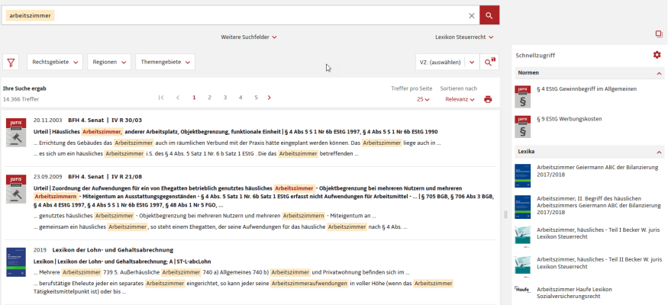Viewport: 668px width, 305px height.
Task: Open the filter funnel icon
Action: [x=11, y=63]
